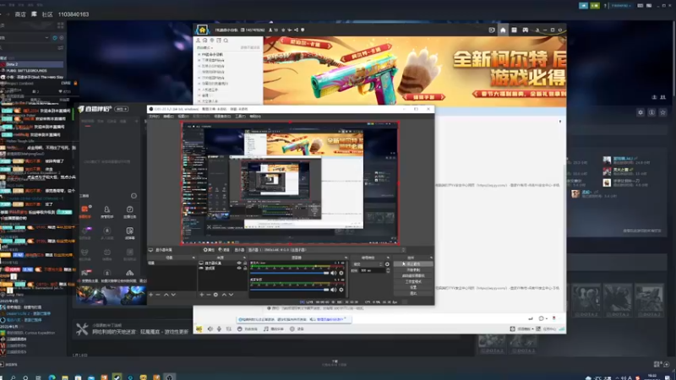
Task: Move source down in OBS Sources dock
Action: tap(231, 295)
